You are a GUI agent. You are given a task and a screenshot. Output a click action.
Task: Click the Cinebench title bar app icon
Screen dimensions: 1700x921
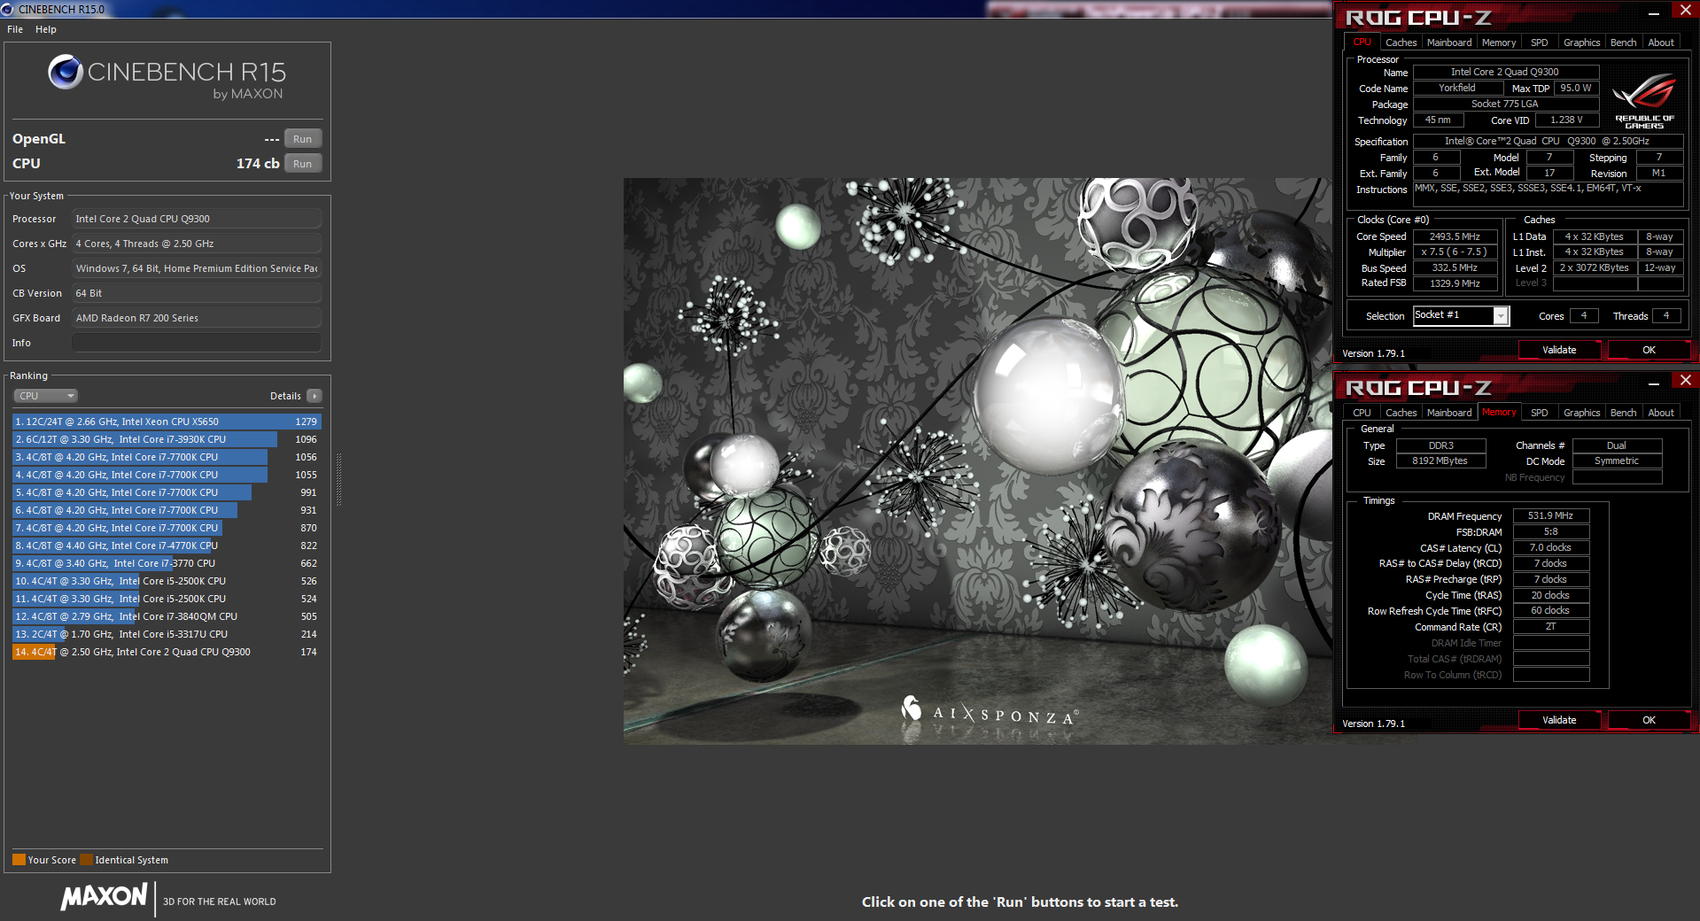pos(8,9)
